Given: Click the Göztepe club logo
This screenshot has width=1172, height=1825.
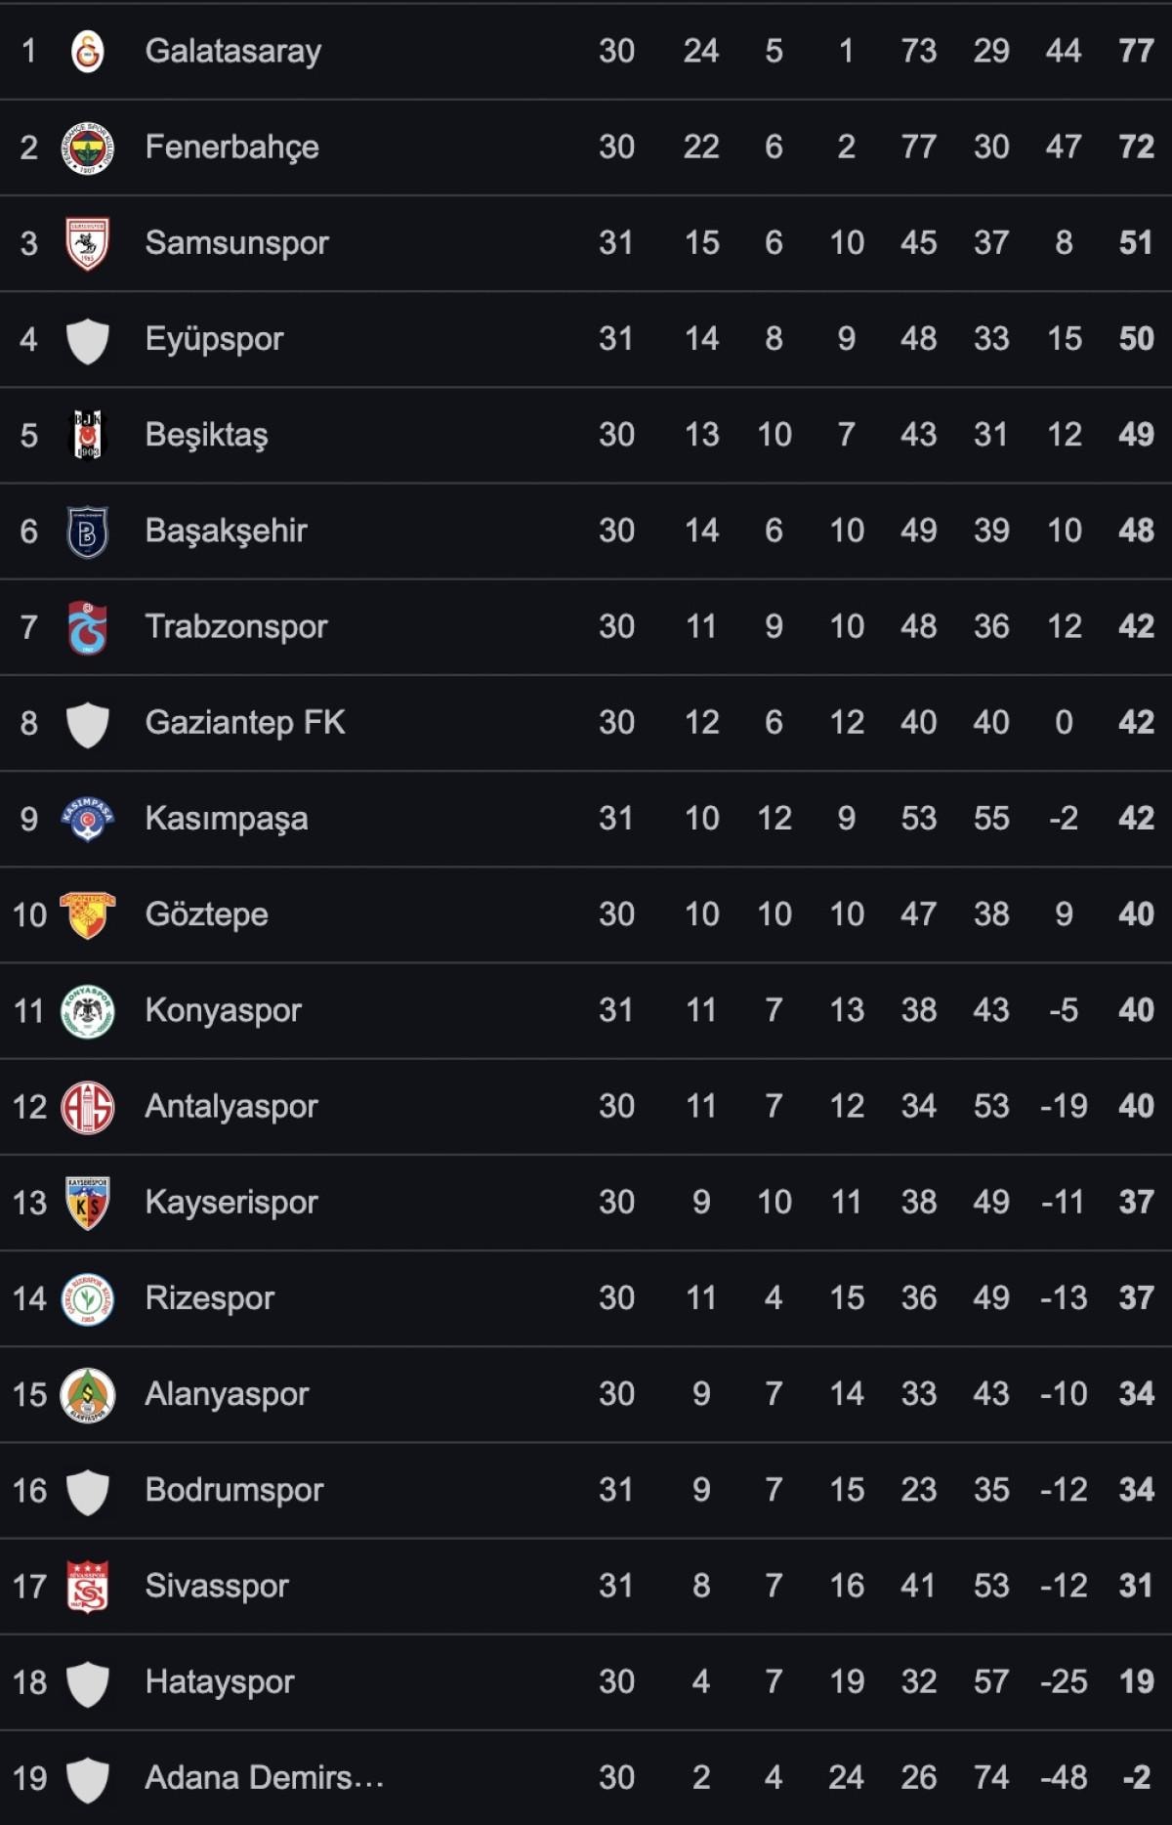Looking at the screenshot, I should coord(88,914).
